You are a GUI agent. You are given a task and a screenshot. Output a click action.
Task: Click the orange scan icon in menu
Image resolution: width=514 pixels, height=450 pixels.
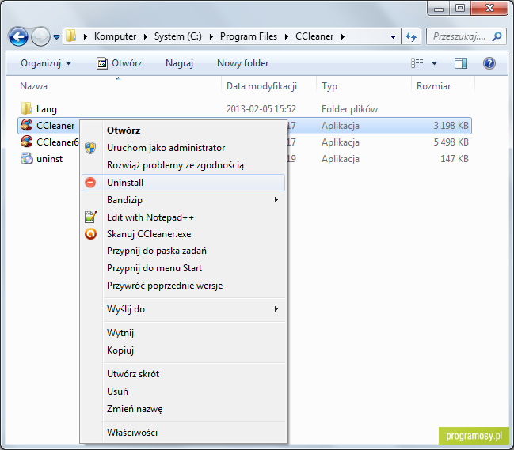(x=90, y=233)
